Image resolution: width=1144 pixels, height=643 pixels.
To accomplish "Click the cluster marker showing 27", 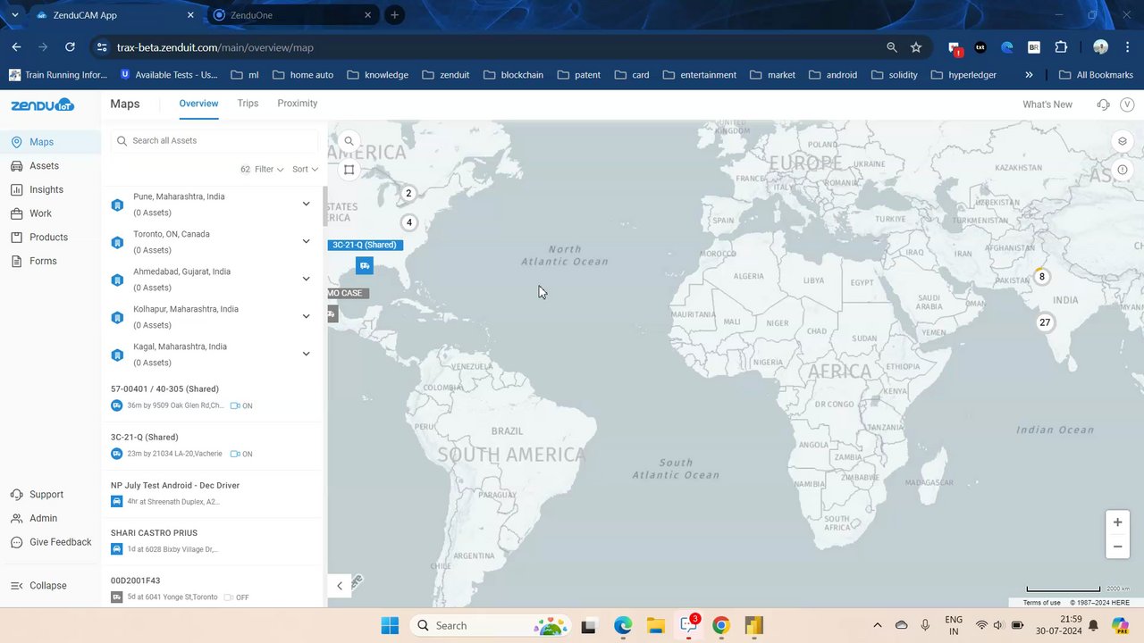I will [1045, 322].
